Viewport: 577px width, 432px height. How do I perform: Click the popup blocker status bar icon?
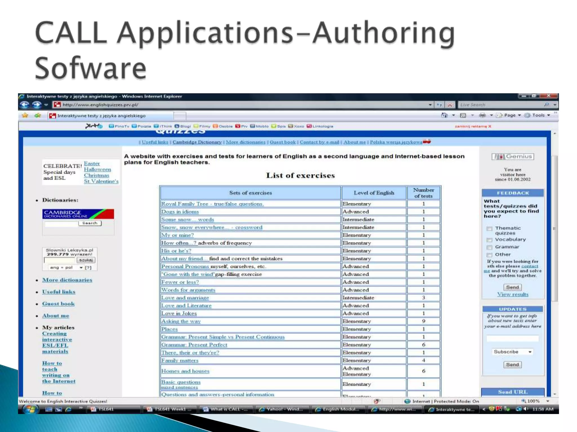[377, 401]
